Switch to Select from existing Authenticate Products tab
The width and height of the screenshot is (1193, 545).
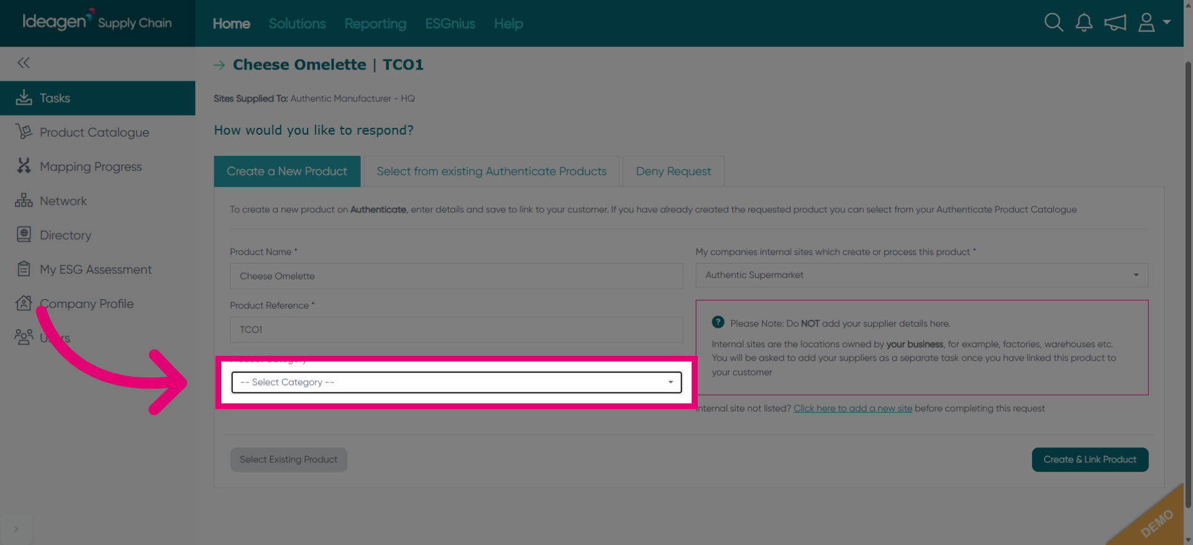(x=491, y=171)
